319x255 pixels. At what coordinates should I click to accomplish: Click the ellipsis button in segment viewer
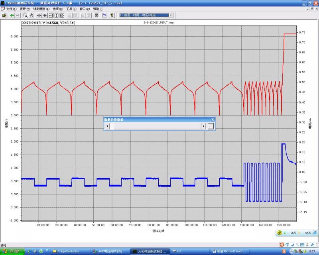point(211,126)
